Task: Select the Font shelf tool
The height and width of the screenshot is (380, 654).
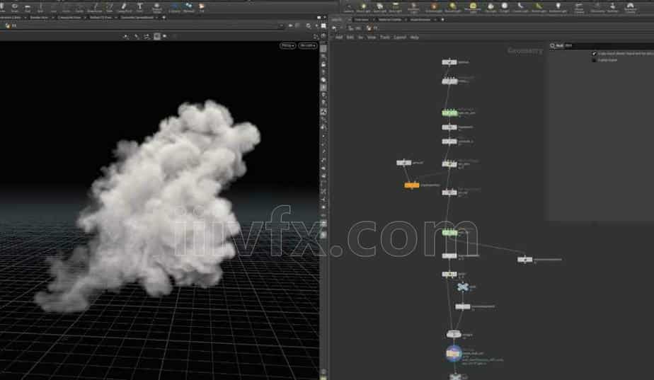Action: tap(139, 7)
